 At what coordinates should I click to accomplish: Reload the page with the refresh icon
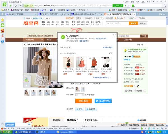point(16,6)
